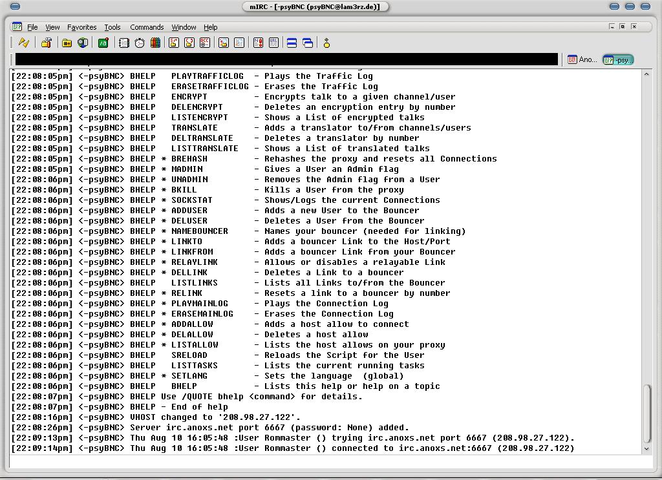
Task: Open the Help menu
Action: coord(210,27)
